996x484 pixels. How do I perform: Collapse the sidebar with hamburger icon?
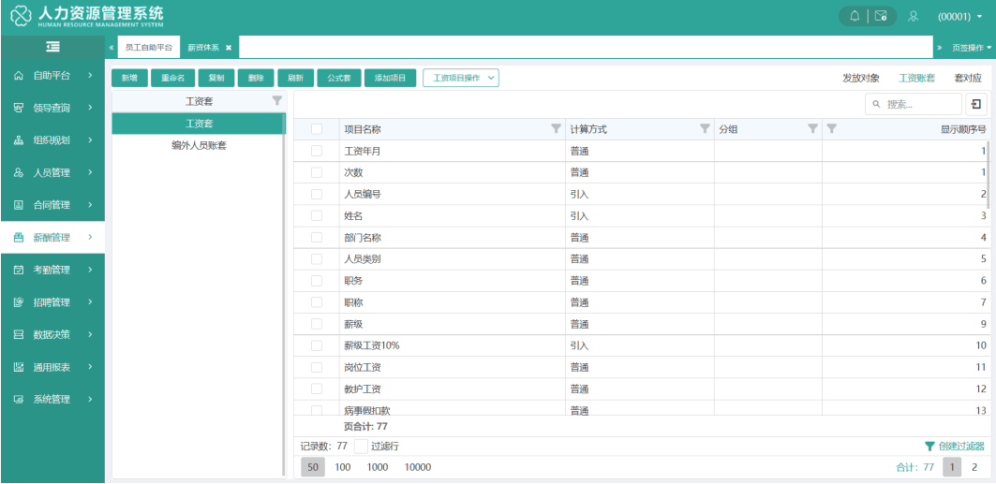(x=52, y=47)
